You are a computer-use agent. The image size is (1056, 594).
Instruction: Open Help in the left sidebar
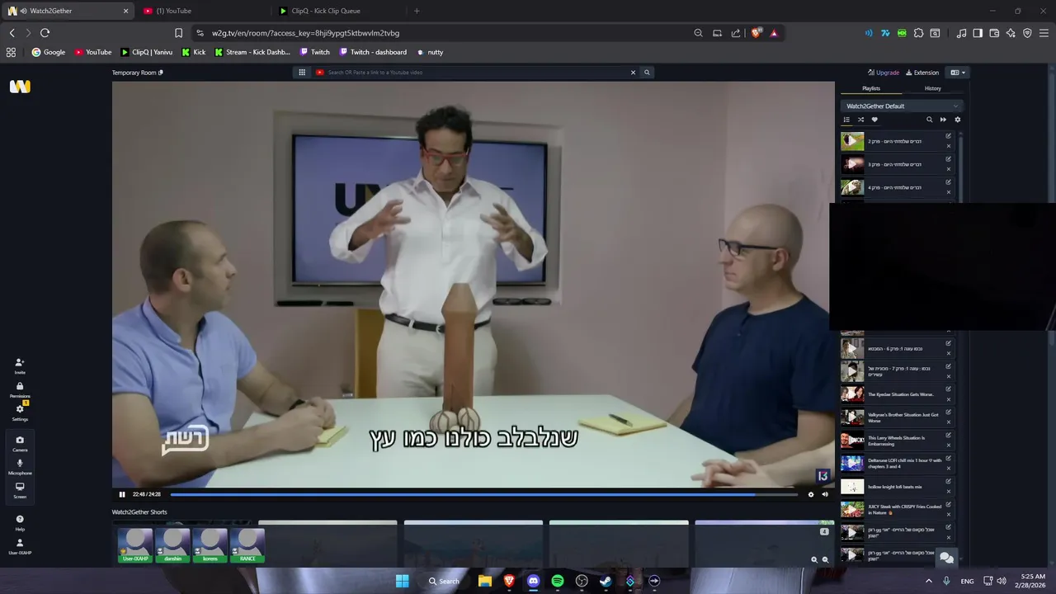click(x=20, y=523)
